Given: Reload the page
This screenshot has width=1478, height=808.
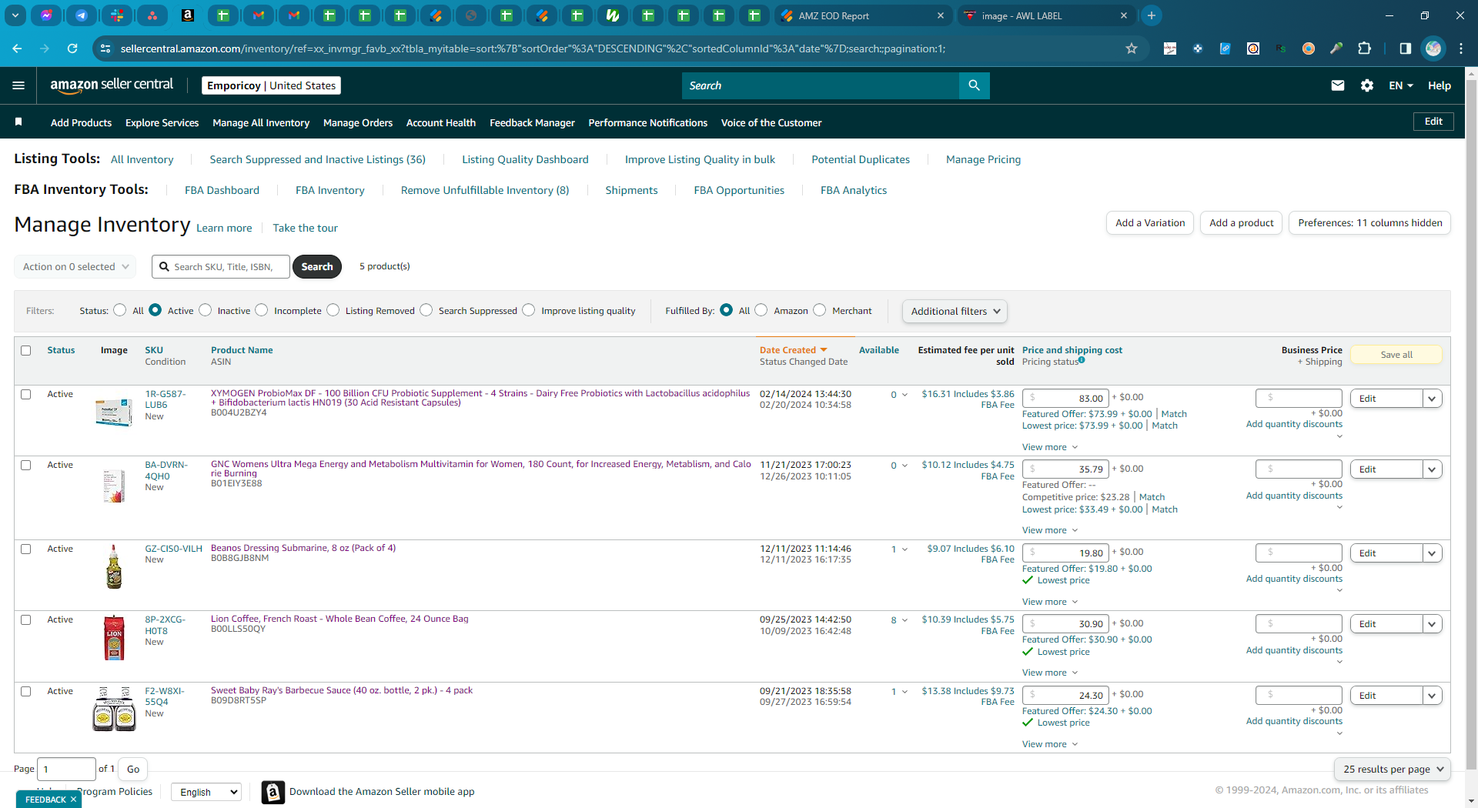Looking at the screenshot, I should [72, 48].
